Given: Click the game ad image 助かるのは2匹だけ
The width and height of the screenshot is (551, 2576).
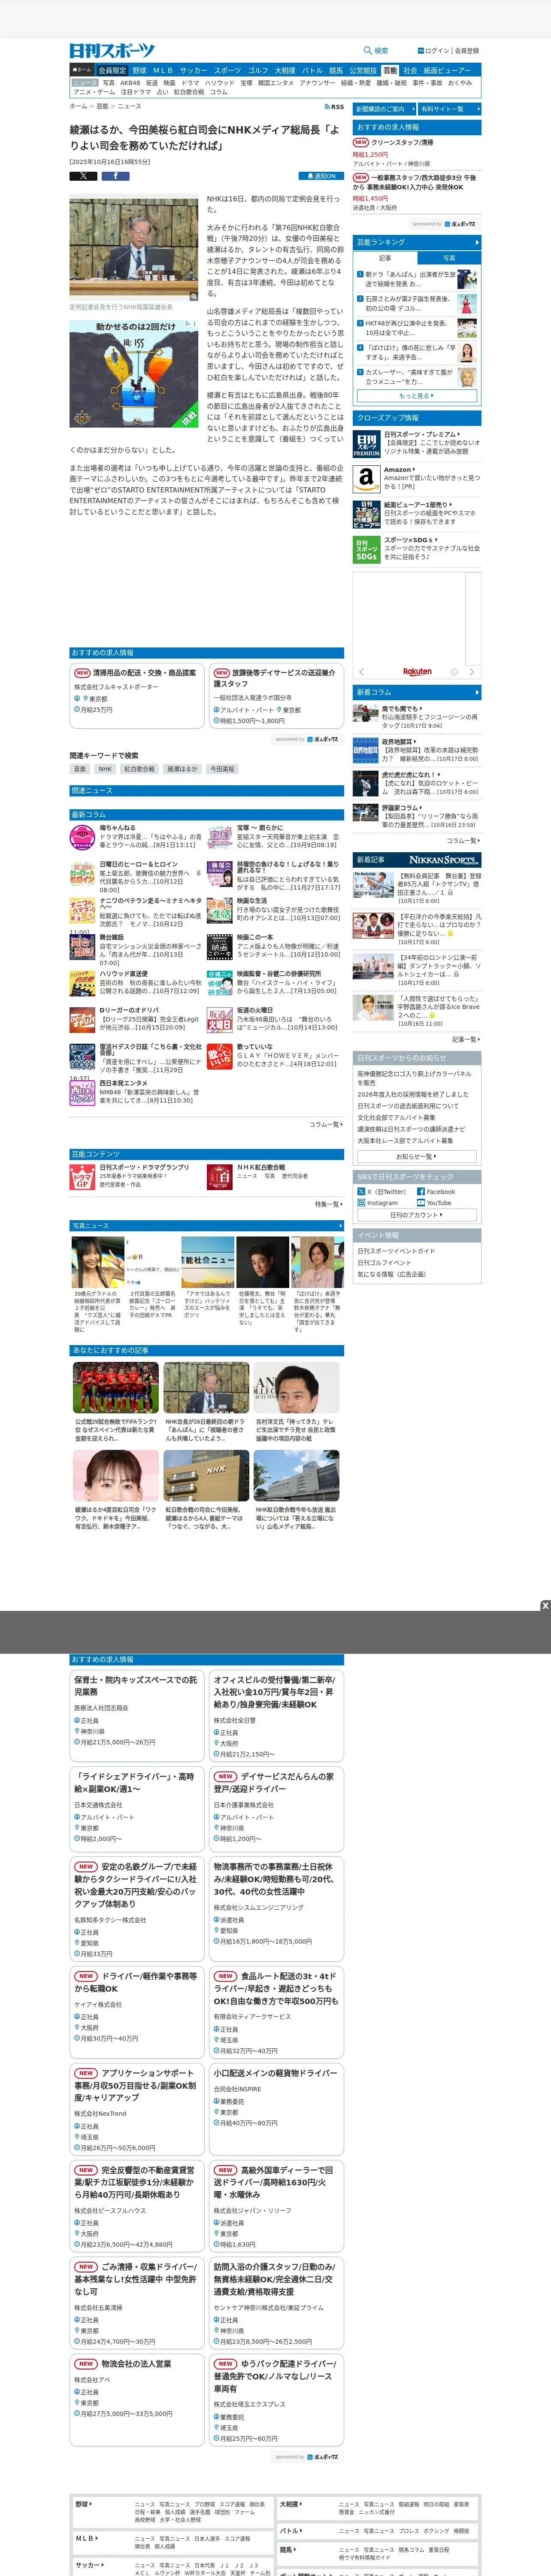Looking at the screenshot, I should tap(134, 374).
